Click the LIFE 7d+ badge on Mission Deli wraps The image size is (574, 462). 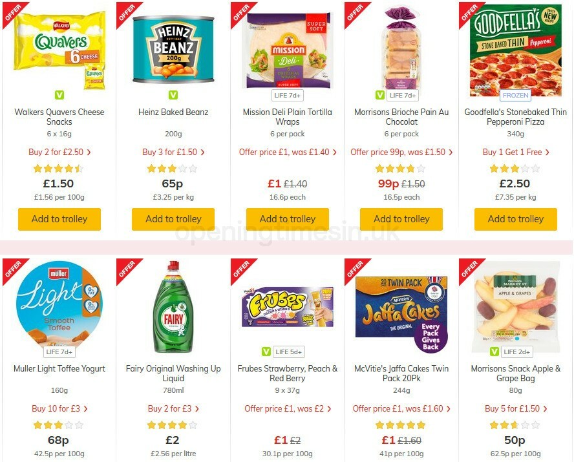(287, 95)
